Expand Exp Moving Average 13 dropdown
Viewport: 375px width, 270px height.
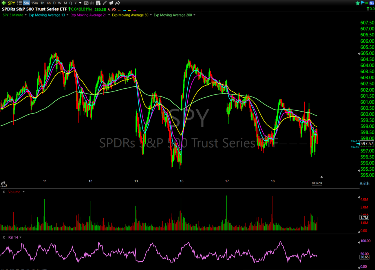67,15
